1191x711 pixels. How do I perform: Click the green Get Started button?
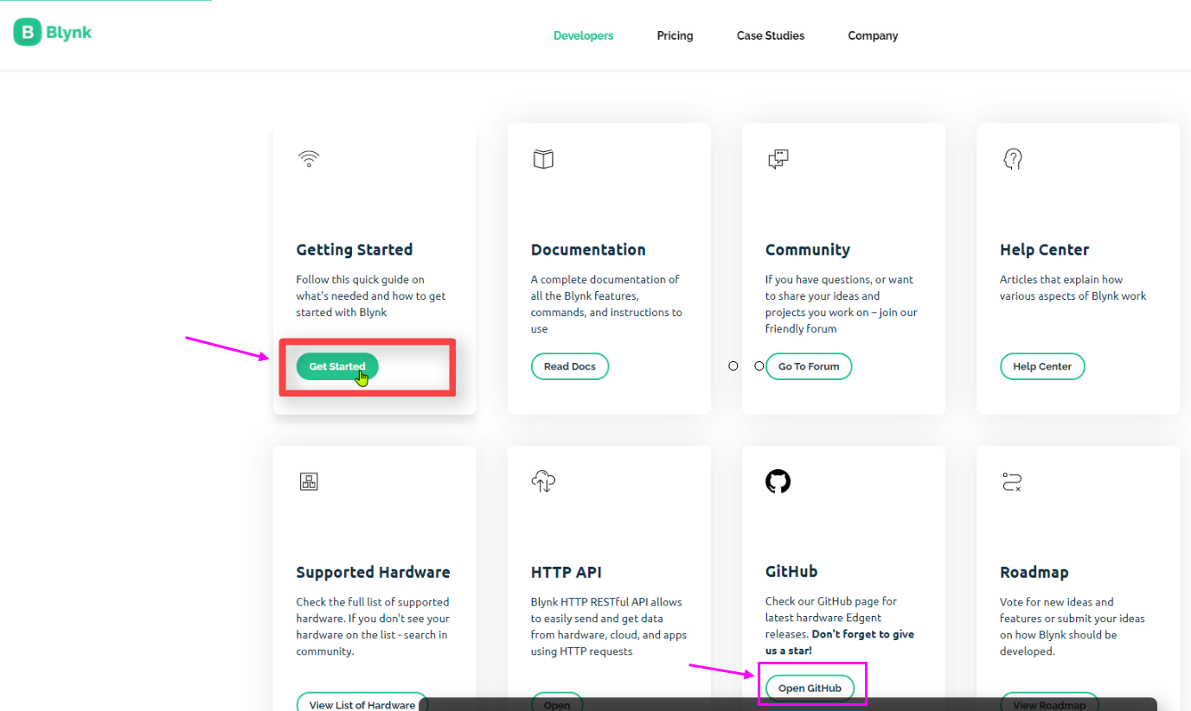[x=337, y=366]
